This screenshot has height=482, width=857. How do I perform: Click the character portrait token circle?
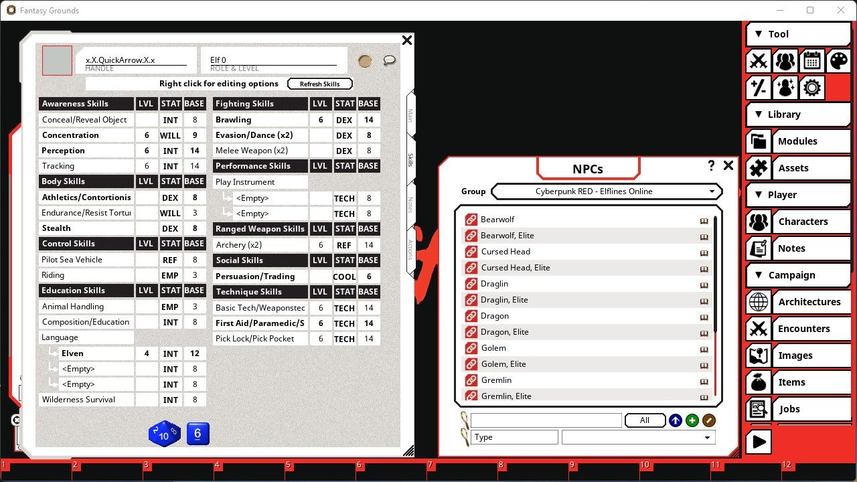365,61
